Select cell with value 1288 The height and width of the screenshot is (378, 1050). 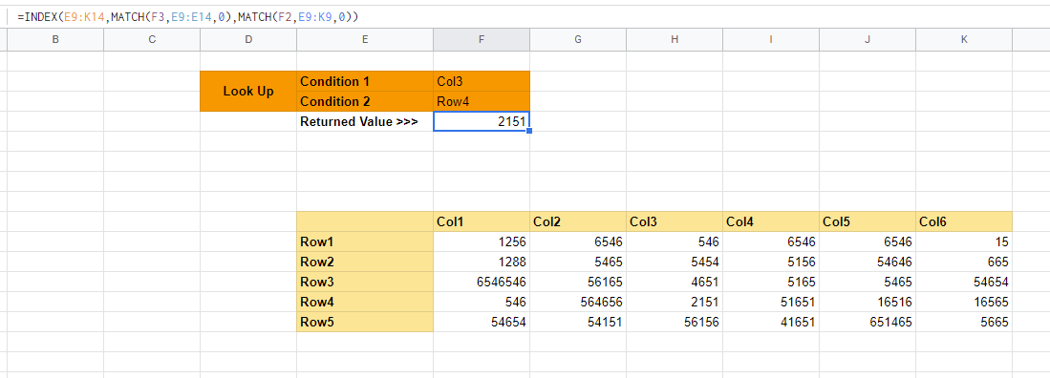point(482,262)
